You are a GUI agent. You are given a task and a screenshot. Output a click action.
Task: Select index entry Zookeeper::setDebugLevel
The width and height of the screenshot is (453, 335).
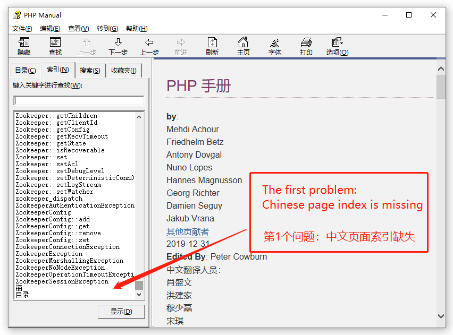[x=60, y=171]
